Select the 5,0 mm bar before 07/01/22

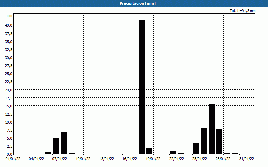tap(56, 146)
